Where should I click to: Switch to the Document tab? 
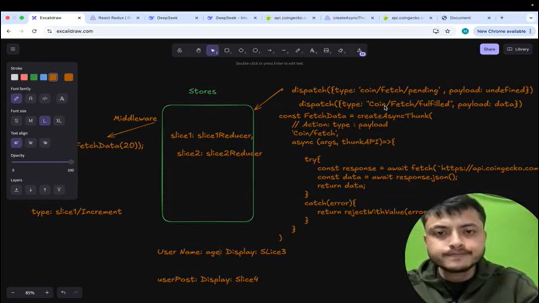click(x=466, y=18)
